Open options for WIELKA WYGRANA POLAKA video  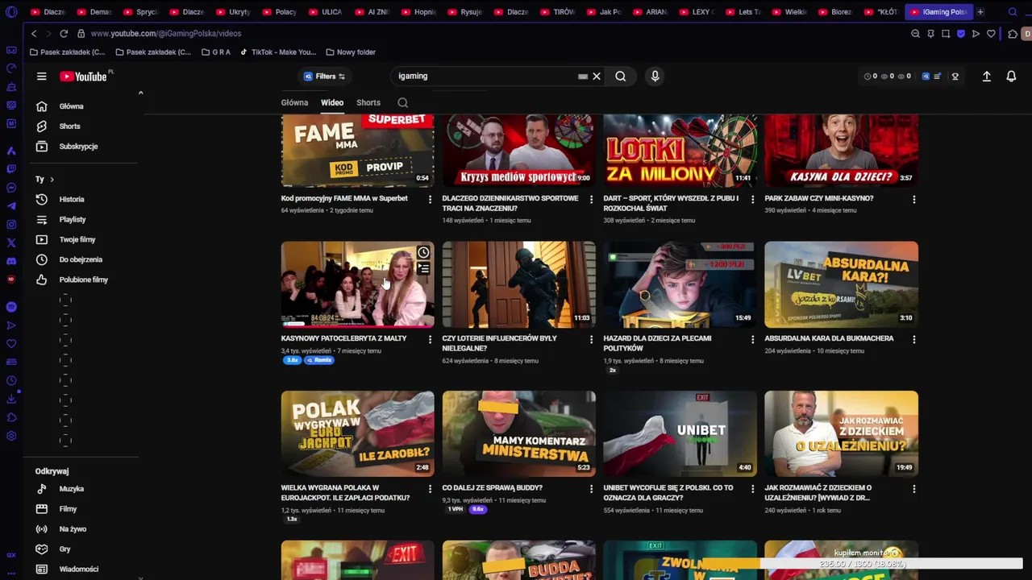(430, 488)
